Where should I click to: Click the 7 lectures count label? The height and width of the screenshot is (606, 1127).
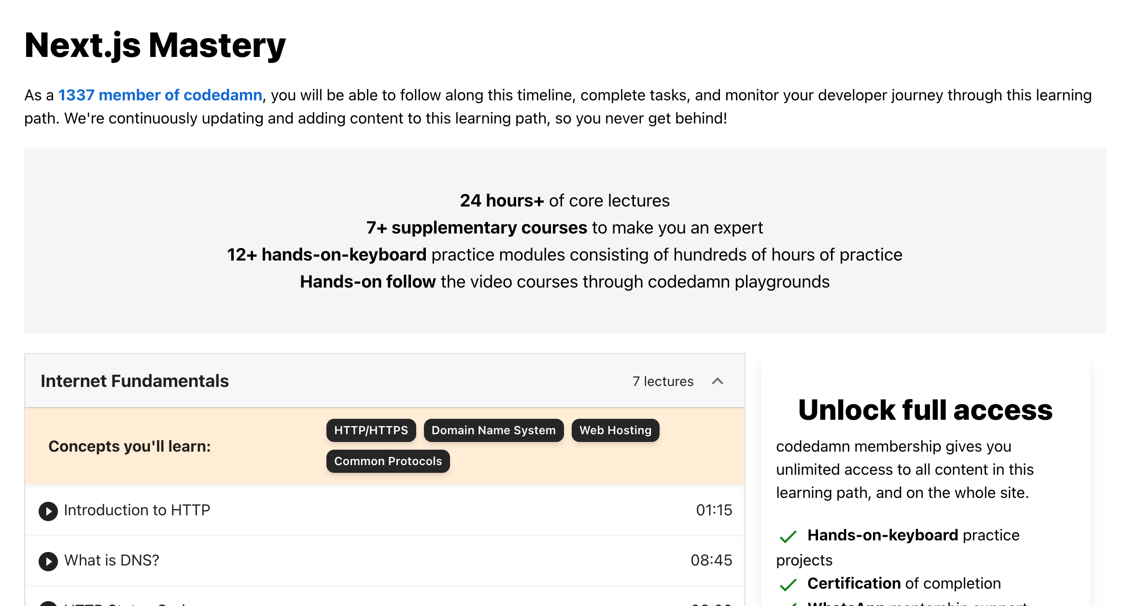(x=662, y=381)
